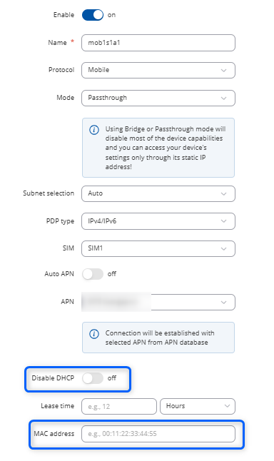Click the Mode dropdown chevron arrow
Viewport: 274px width, 461px height.
coord(224,98)
